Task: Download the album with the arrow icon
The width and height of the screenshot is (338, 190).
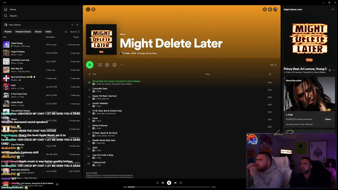Action: pos(114,65)
